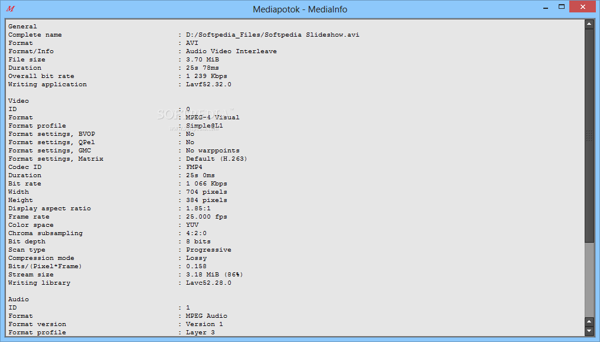Click the 'MPEG-4 Visual' format value
This screenshot has height=342, width=600.
(213, 118)
